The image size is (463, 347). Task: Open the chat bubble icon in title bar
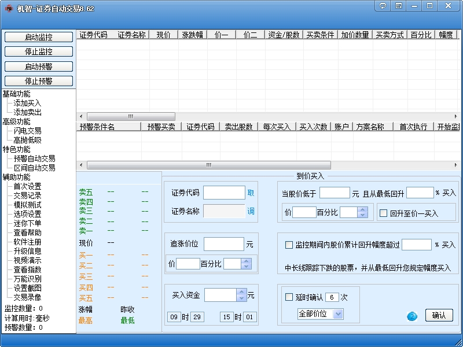pyautogui.click(x=383, y=6)
